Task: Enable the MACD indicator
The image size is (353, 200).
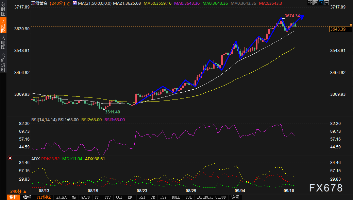Action: pyautogui.click(x=85, y=197)
